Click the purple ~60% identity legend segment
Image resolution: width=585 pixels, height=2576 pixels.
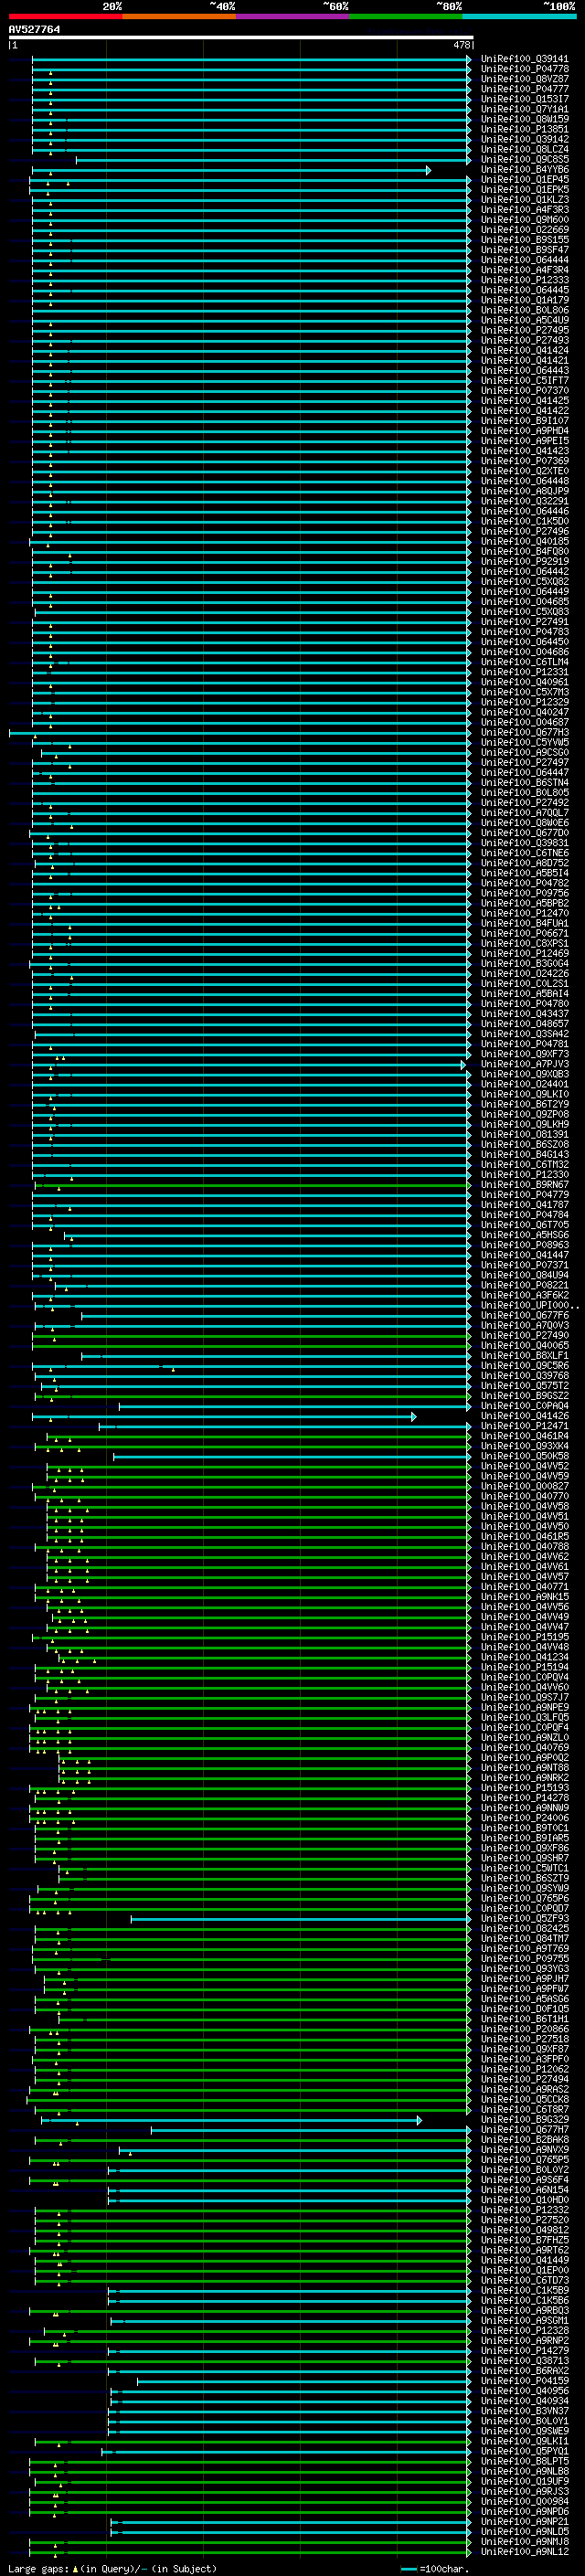293,16
